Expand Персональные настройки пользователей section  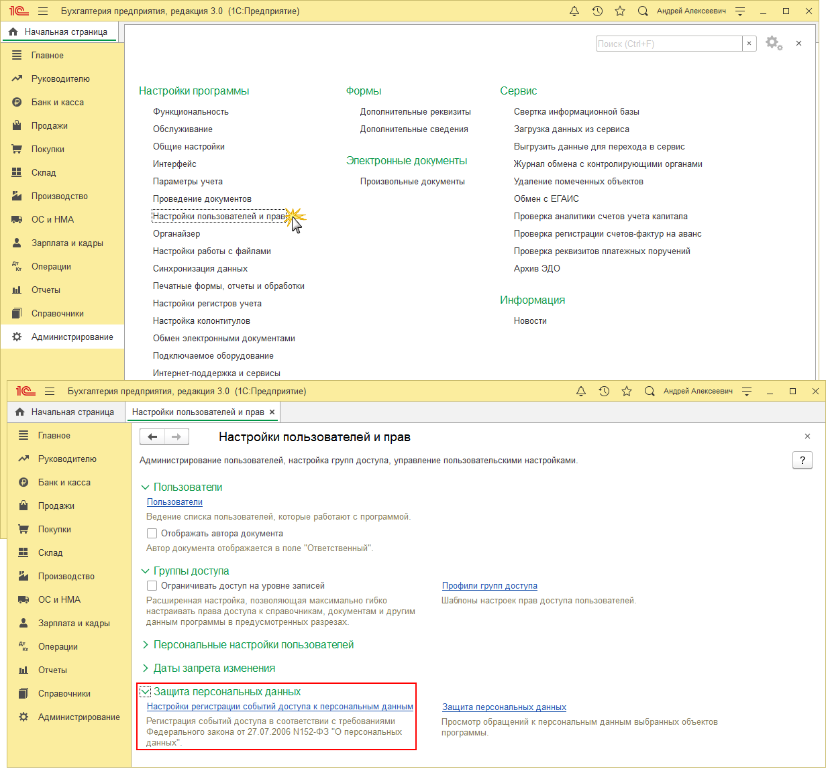(145, 645)
